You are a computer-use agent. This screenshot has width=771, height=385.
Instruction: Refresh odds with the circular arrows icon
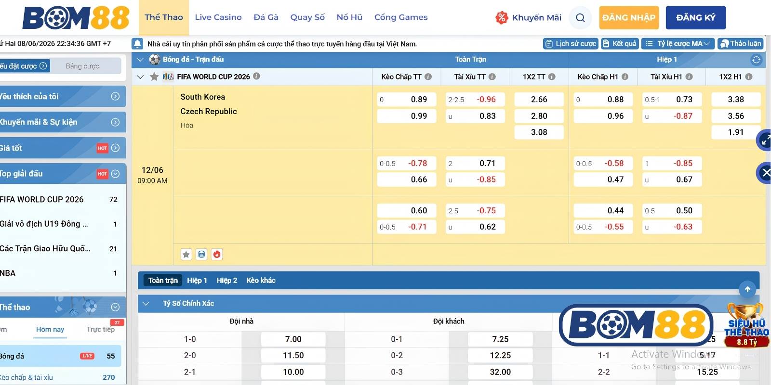756,60
